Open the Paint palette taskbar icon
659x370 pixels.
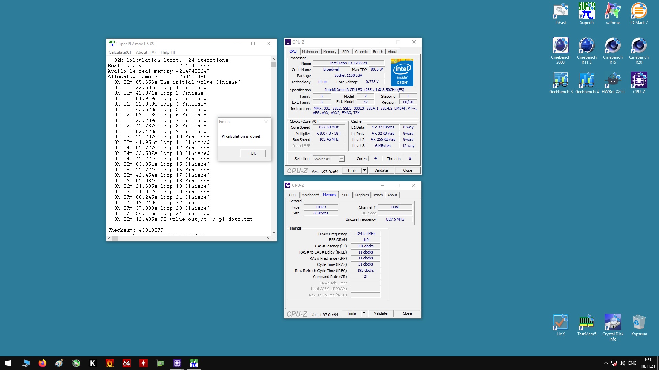click(59, 363)
